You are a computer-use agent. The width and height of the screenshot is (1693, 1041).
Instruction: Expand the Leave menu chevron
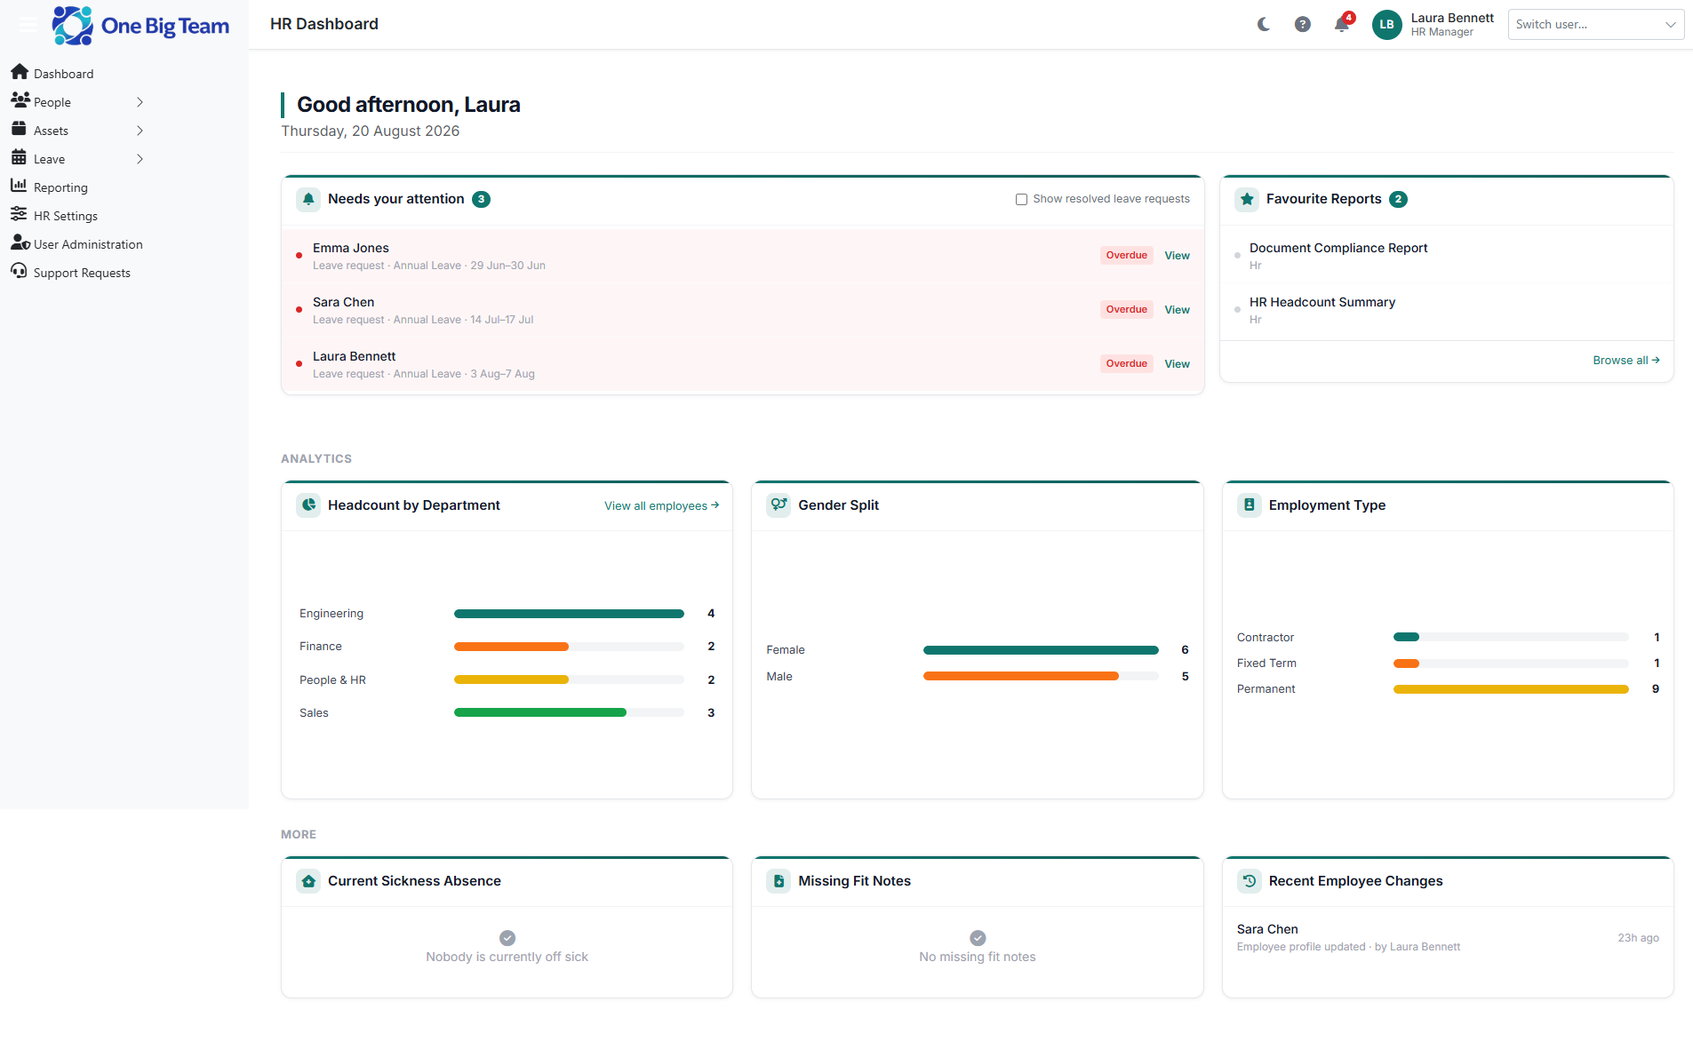click(x=140, y=159)
